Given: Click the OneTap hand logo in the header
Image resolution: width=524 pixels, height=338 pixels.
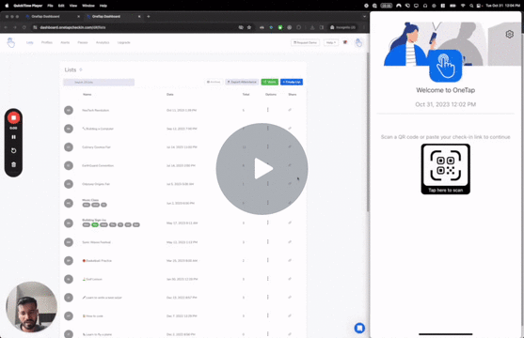Looking at the screenshot, I should [x=10, y=42].
